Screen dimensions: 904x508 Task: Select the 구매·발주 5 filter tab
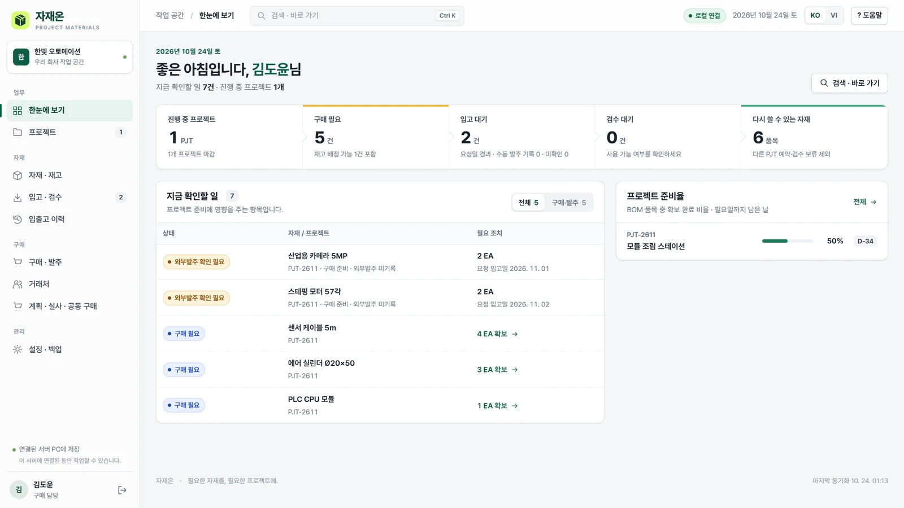click(569, 203)
